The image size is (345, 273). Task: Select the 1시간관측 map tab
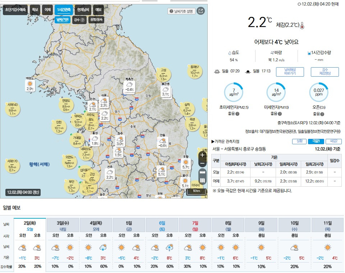pyautogui.click(x=64, y=10)
